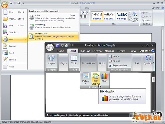
Task: Click Find in Editing group
Action: pyautogui.click(x=146, y=12)
